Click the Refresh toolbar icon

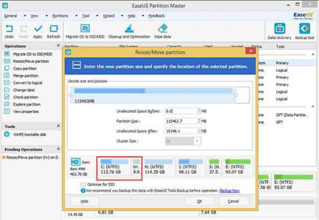(54, 28)
